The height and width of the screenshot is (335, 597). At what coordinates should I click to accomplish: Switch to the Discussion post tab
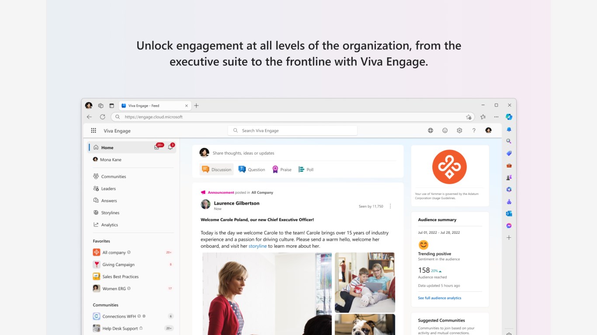[217, 169]
